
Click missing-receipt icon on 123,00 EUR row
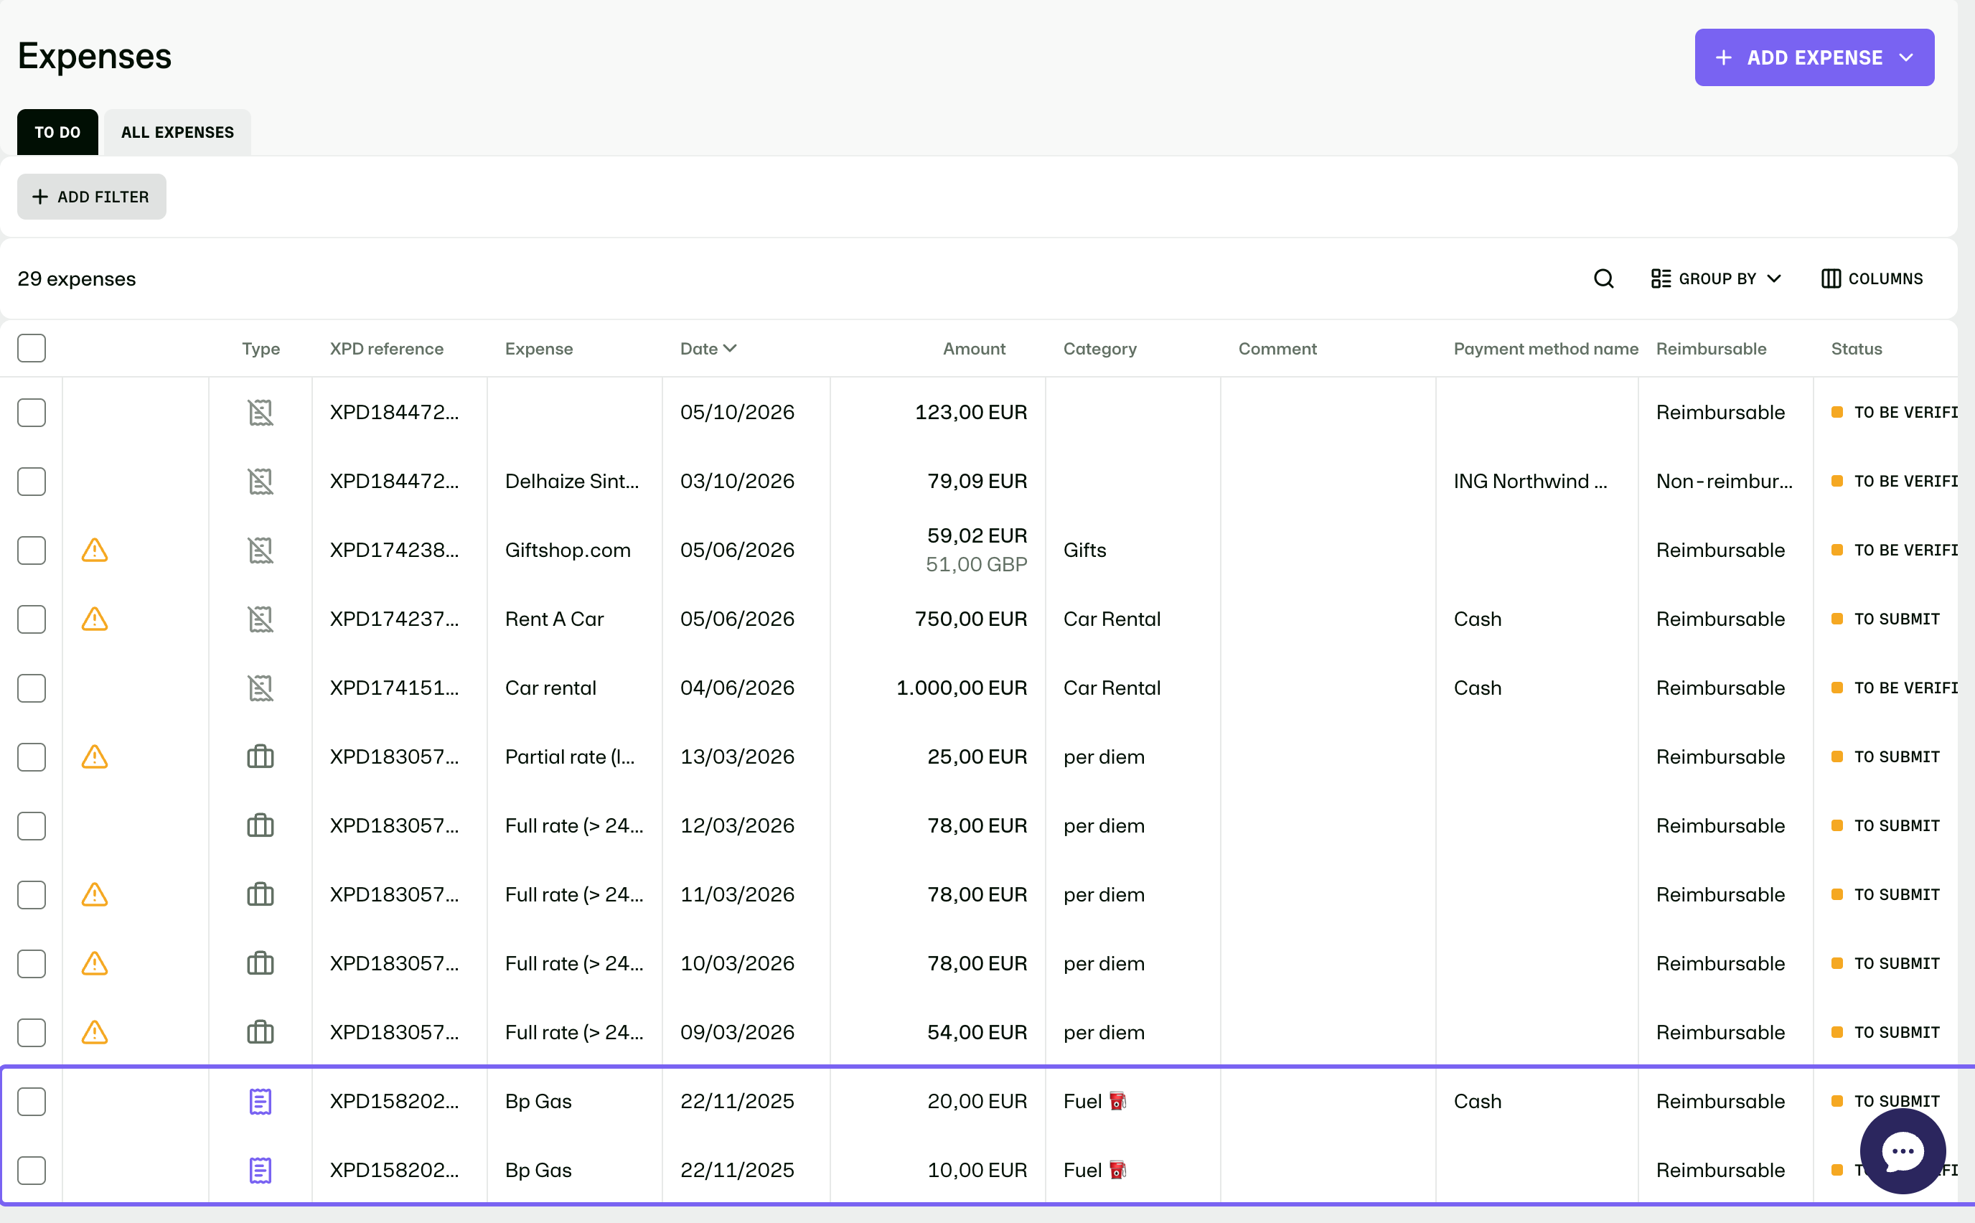[261, 413]
